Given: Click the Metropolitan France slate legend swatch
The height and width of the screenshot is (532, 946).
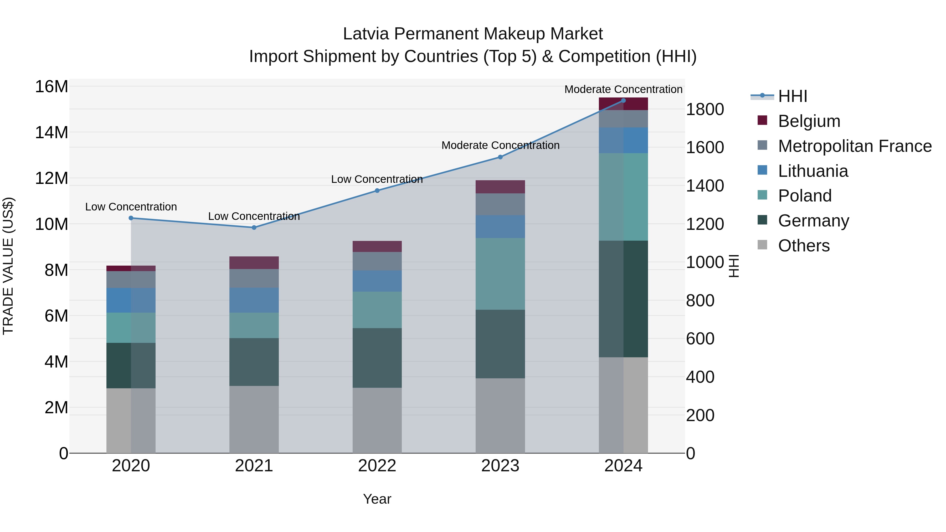Looking at the screenshot, I should pyautogui.click(x=762, y=145).
